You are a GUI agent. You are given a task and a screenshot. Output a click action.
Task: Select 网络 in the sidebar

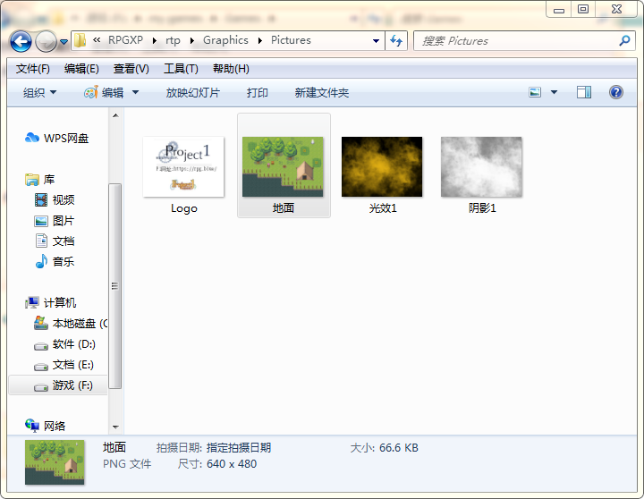[x=46, y=426]
